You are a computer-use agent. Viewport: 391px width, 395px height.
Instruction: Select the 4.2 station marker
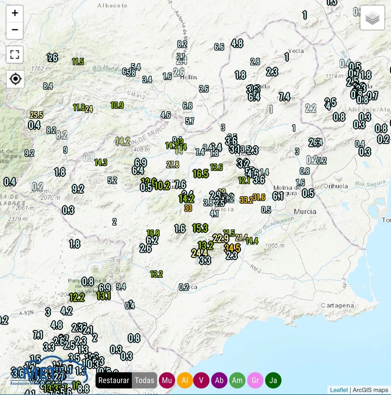click(x=66, y=311)
